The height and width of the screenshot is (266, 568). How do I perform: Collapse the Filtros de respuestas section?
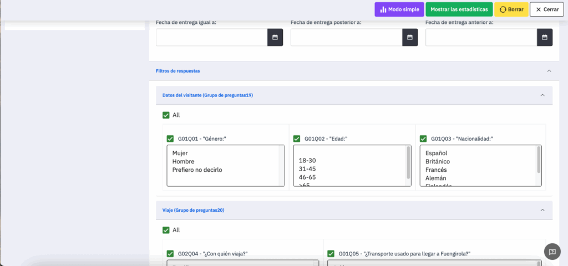(x=549, y=71)
